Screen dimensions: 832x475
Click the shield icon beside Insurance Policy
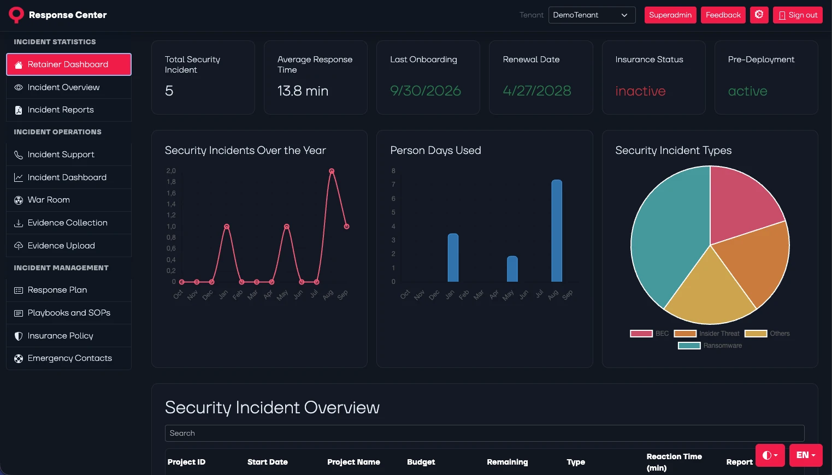(x=19, y=336)
